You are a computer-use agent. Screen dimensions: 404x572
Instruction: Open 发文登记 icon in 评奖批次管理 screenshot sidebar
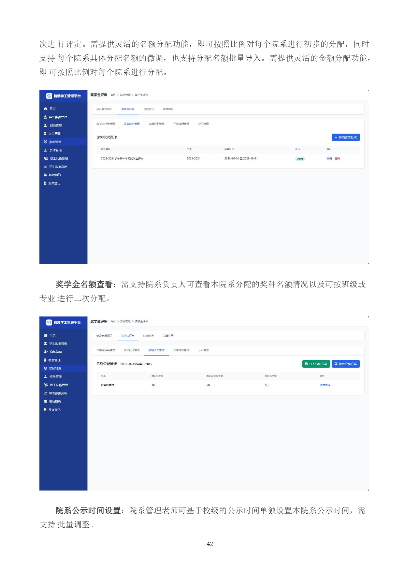click(45, 183)
